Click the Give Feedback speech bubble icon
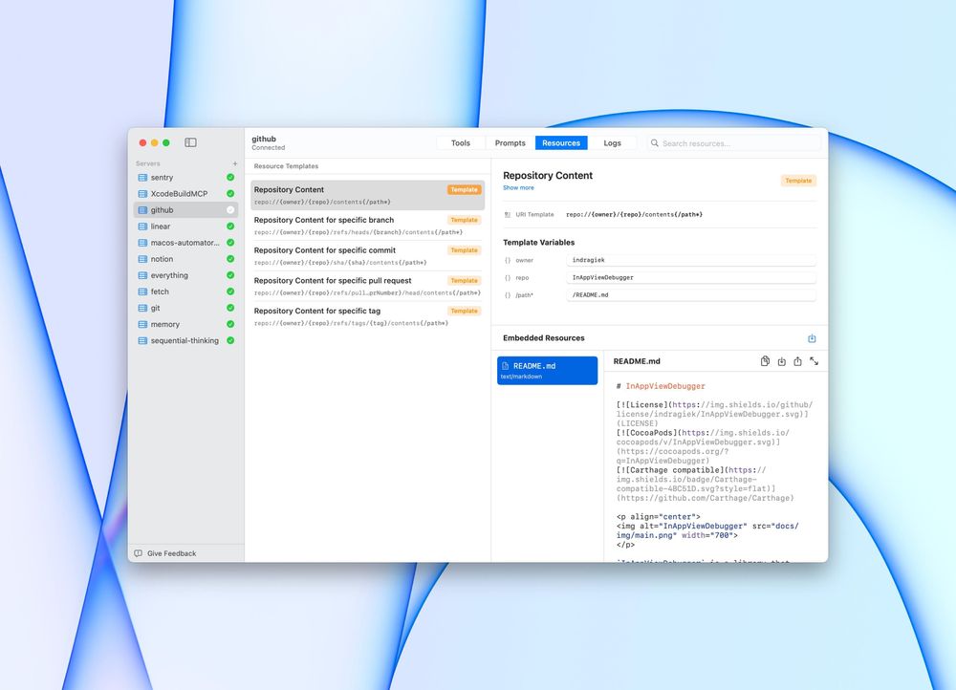This screenshot has width=956, height=690. tap(139, 553)
